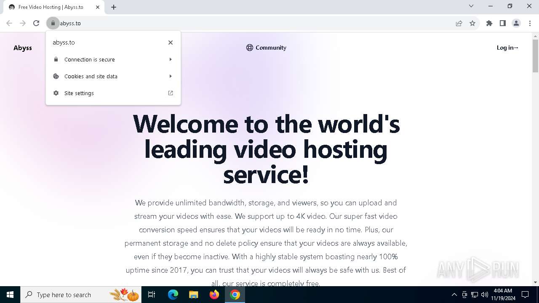
Task: Select the Free Video Hosting | Abyss.to tab
Action: click(54, 7)
